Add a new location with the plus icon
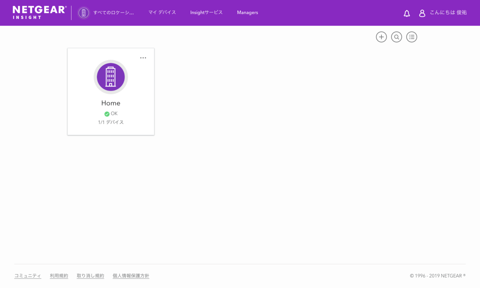 [x=381, y=37]
